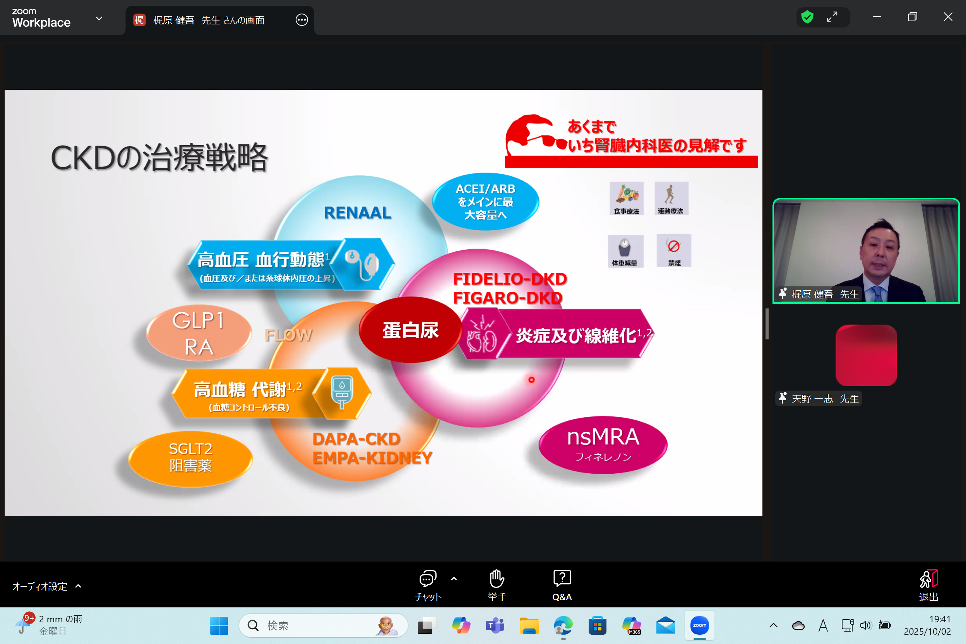Click 天野 一志 先生 red avatar tile

866,355
